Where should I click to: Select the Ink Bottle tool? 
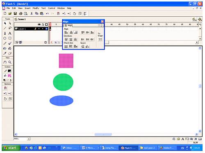5,49
